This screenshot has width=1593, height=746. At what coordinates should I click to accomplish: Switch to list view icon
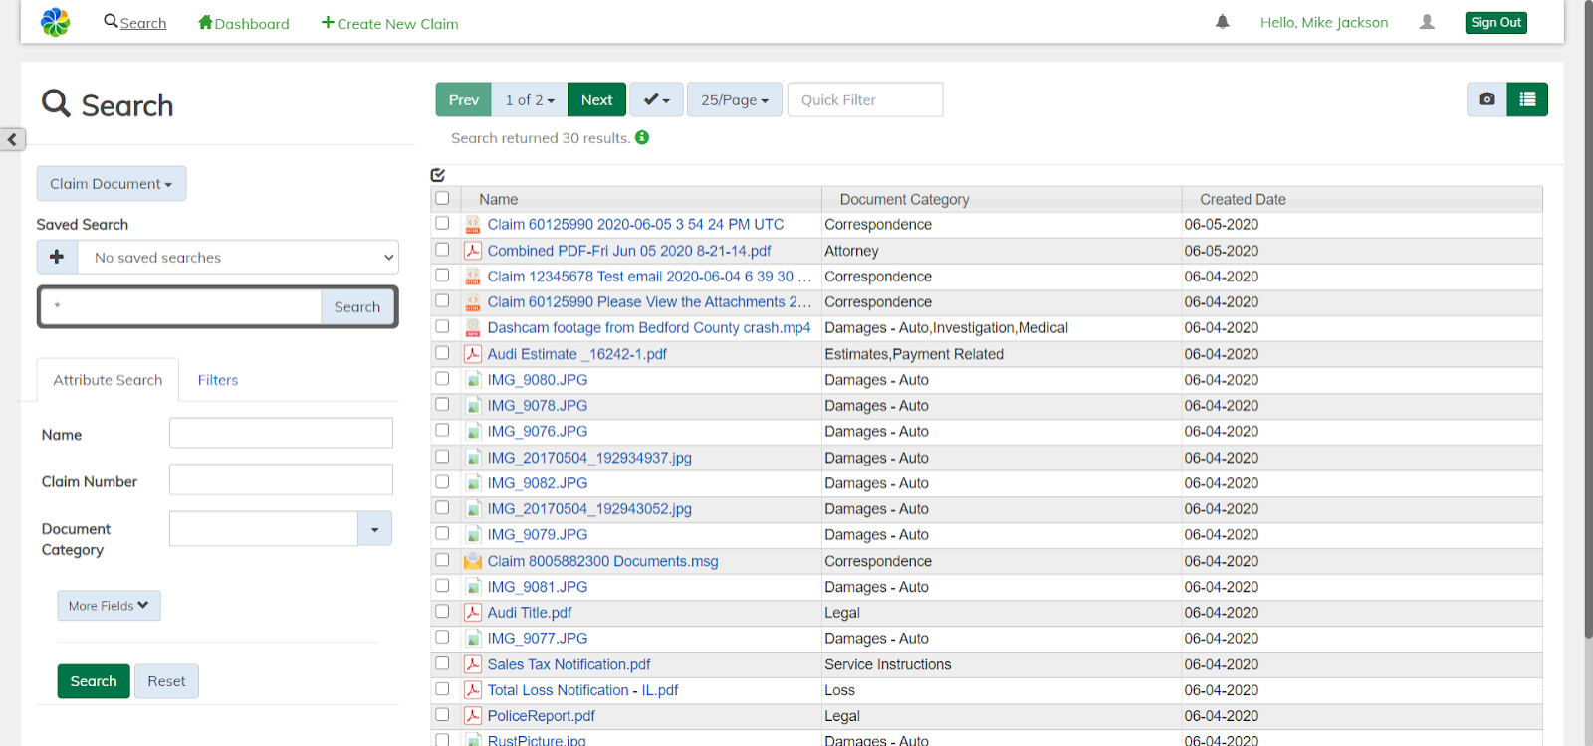pyautogui.click(x=1527, y=99)
